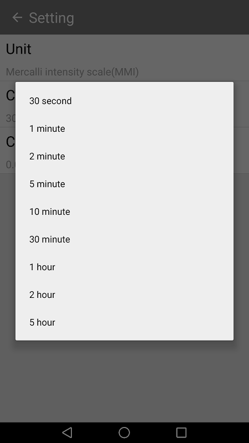Choose the 10 minute option
The height and width of the screenshot is (443, 249).
pyautogui.click(x=124, y=212)
